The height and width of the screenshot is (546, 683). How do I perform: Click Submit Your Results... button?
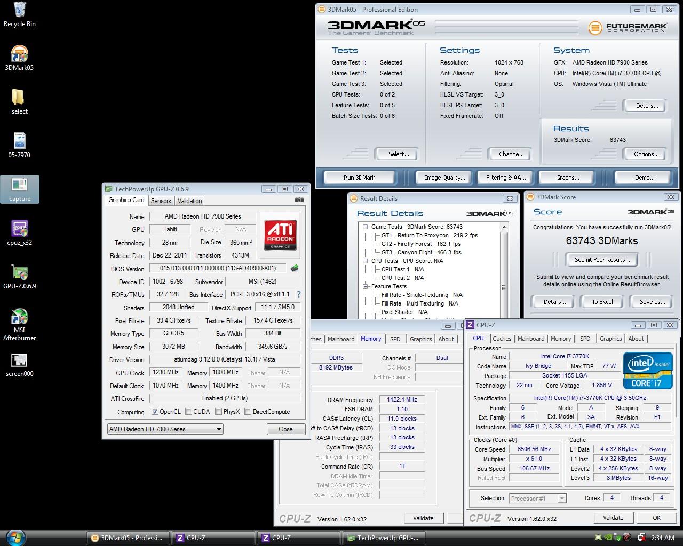(602, 260)
